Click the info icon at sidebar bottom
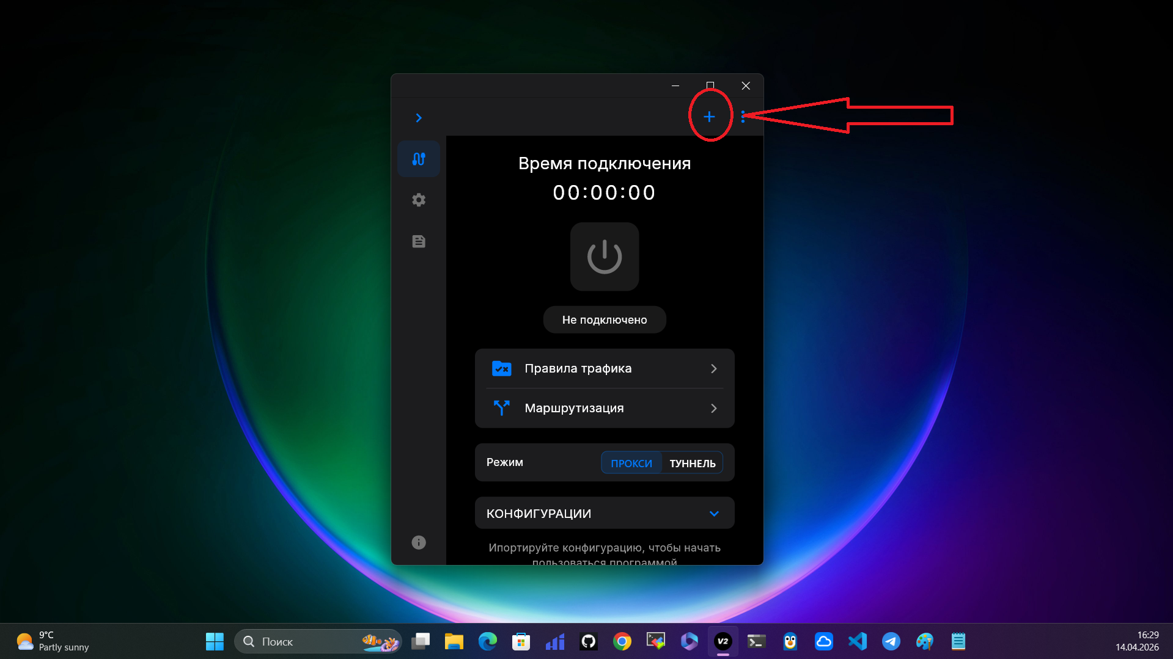1173x659 pixels. (418, 542)
